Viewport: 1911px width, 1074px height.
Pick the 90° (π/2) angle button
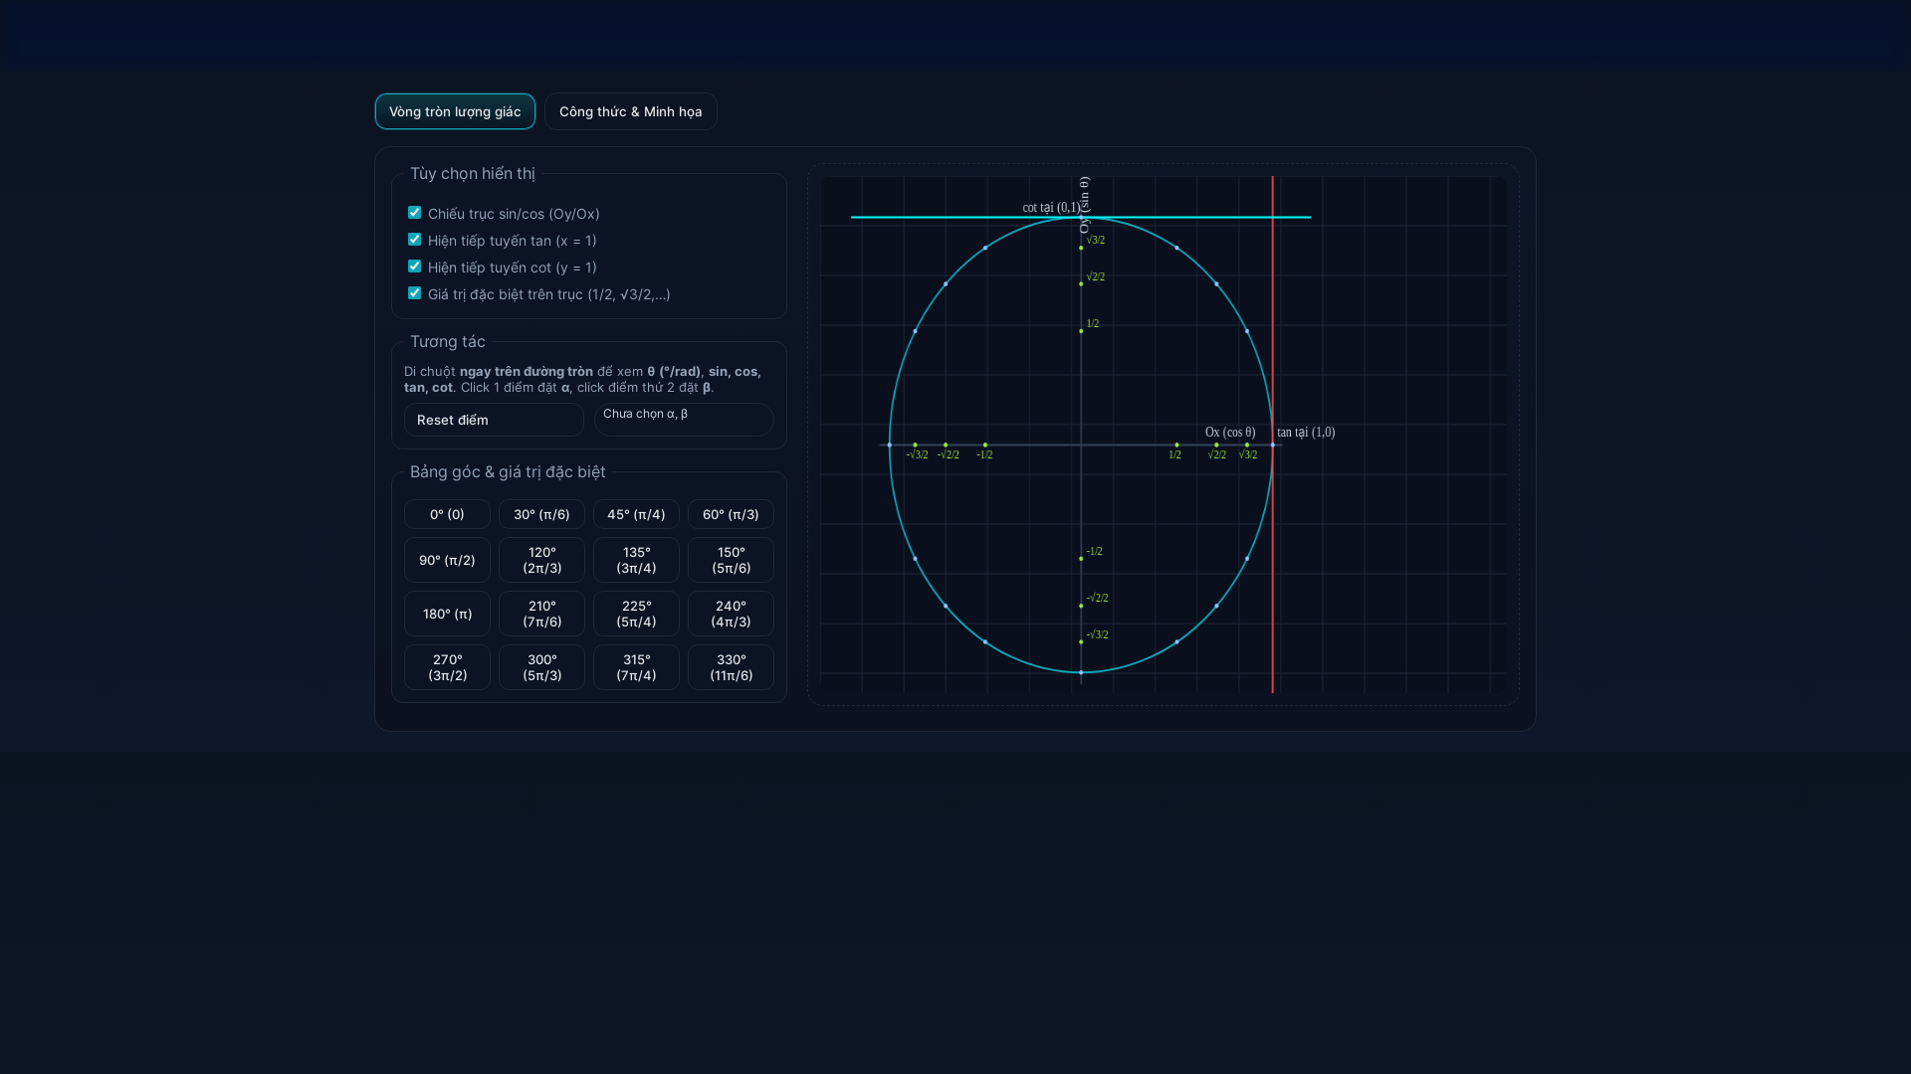point(447,560)
